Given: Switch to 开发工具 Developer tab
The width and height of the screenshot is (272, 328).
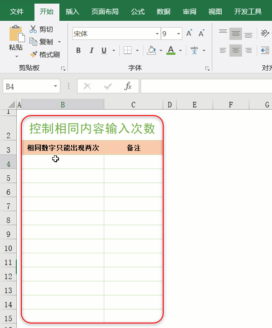Looking at the screenshot, I should coord(248,11).
